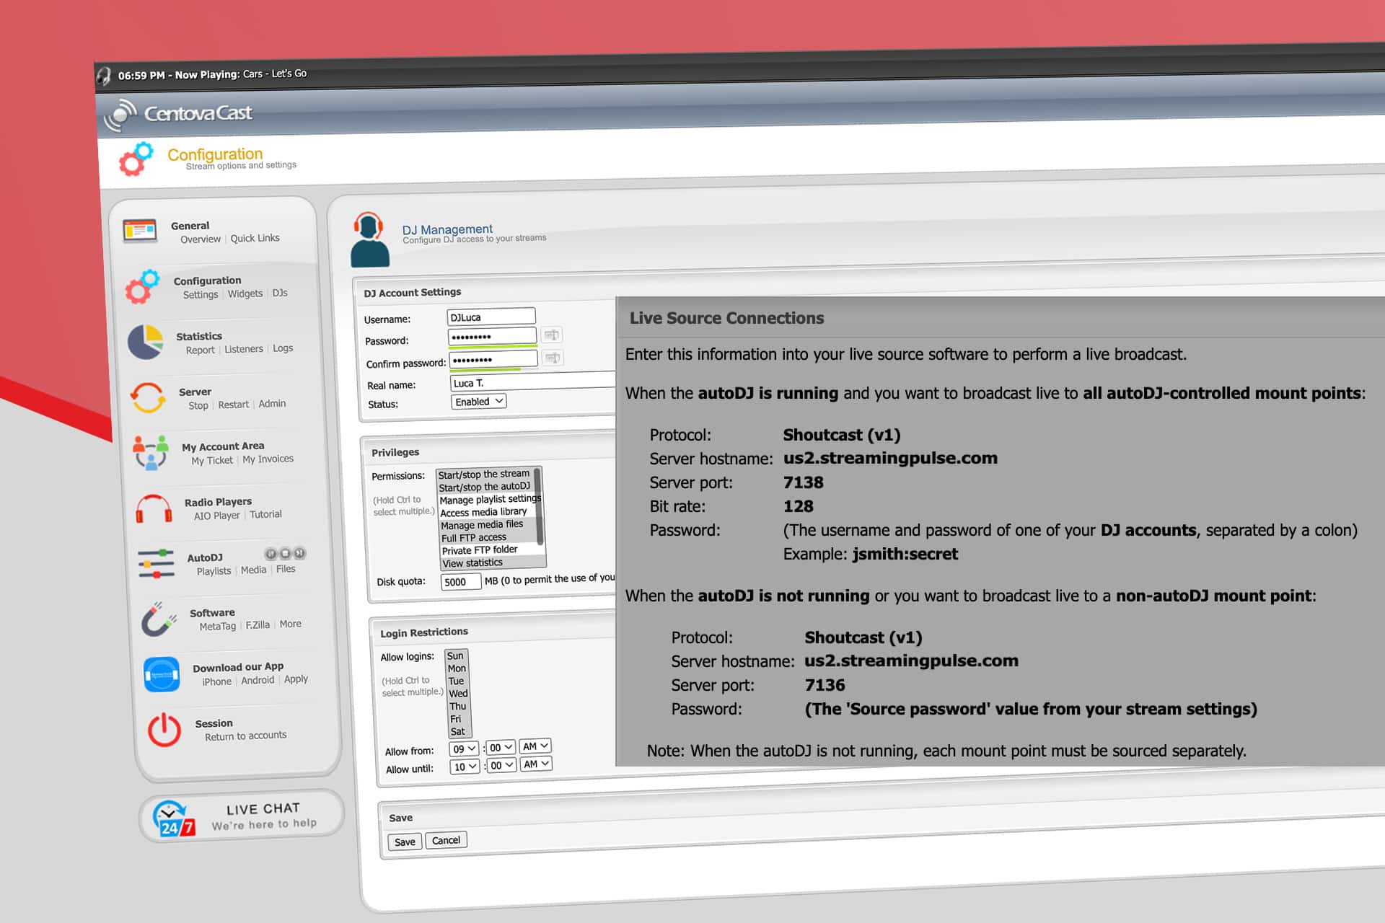Click the generator icon beside Confirm password
Screen dimensions: 1385x923
tap(553, 358)
